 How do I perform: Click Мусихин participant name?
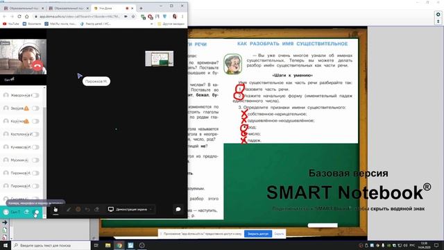point(19,160)
